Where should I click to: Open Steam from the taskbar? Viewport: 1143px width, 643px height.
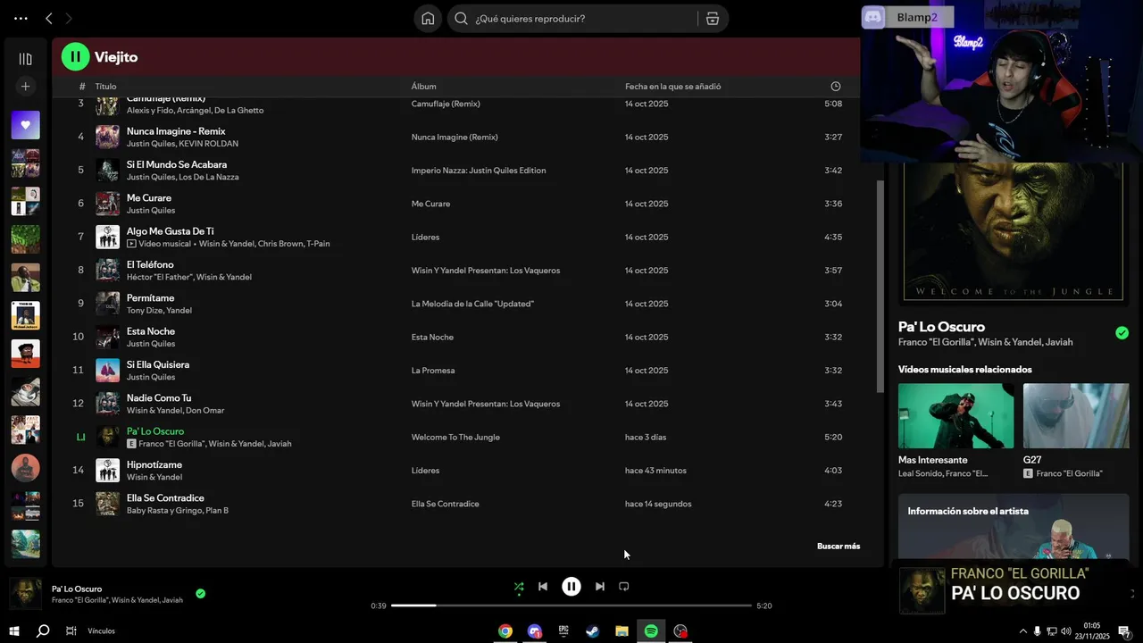click(593, 631)
